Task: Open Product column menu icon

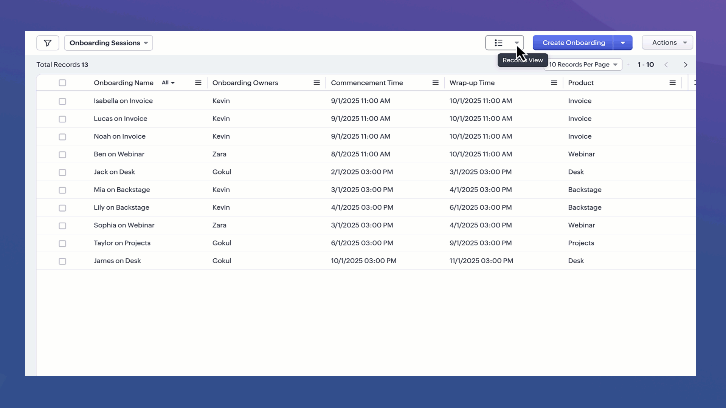Action: (672, 83)
